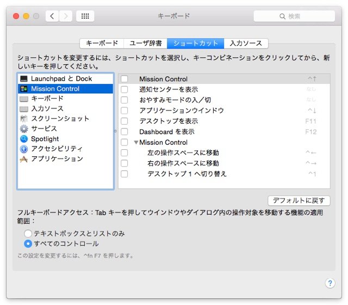The width and height of the screenshot is (348, 305).
Task: Show all preferences via grid icon
Action: coord(85,16)
